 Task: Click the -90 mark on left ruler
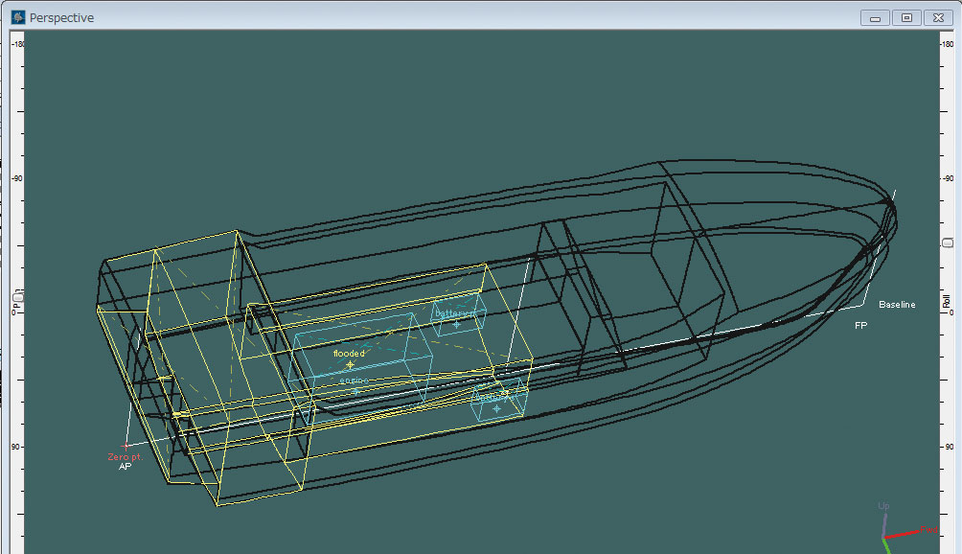click(x=16, y=178)
